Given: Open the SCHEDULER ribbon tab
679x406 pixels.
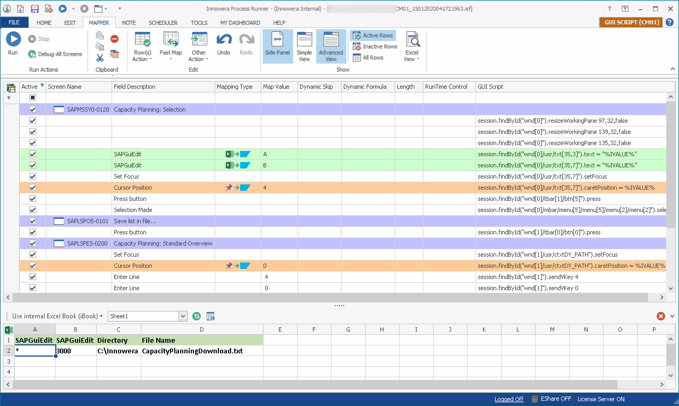Looking at the screenshot, I should tap(163, 23).
